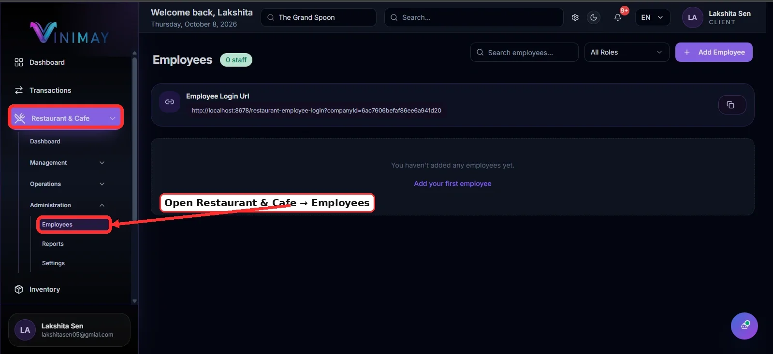The image size is (773, 354).
Task: Click the Search employees input field
Action: (524, 52)
